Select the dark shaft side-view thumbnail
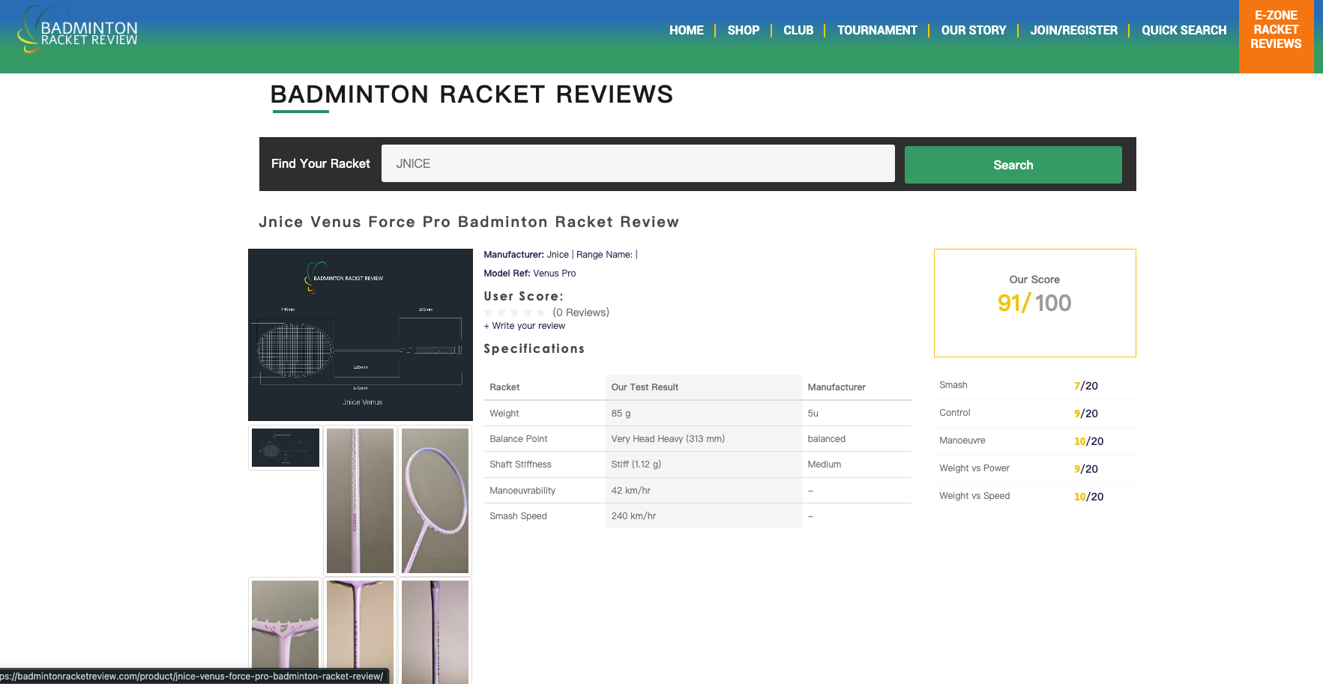Screen dimensions: 1323x684 click(435, 628)
